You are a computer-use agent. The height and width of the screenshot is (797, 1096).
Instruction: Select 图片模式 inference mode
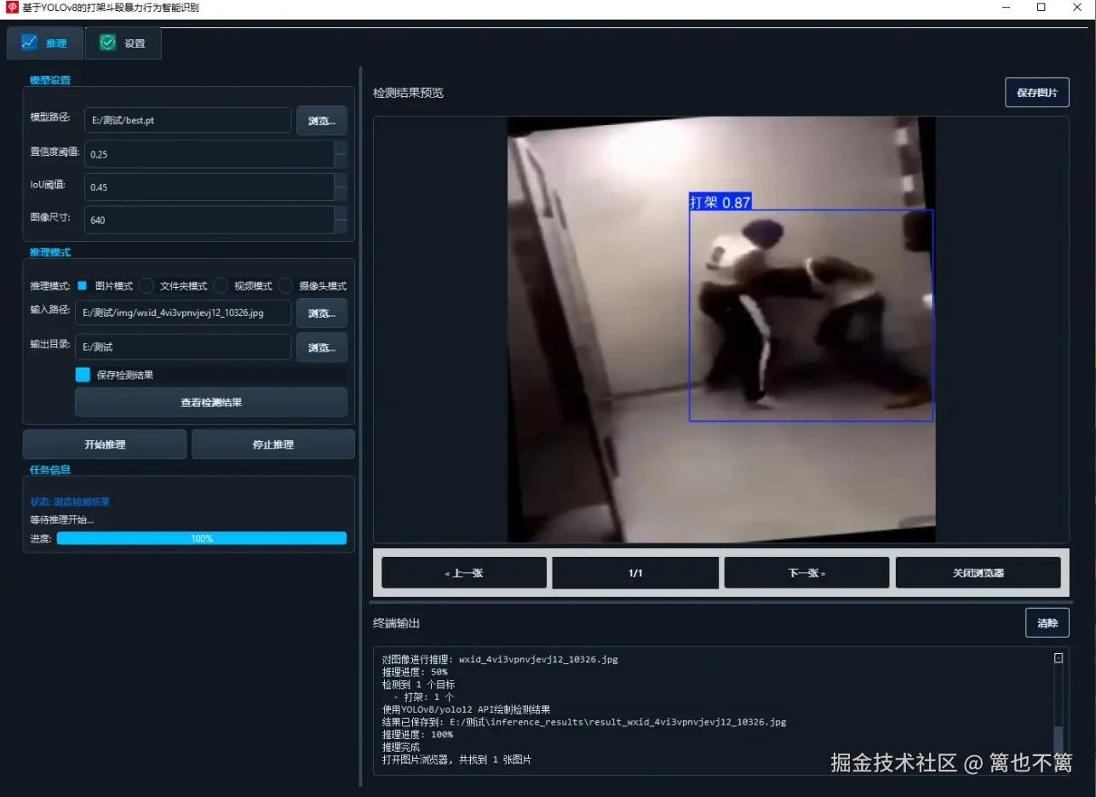tap(83, 286)
